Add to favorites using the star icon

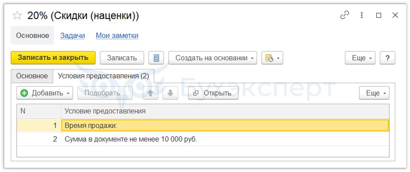pos(17,15)
